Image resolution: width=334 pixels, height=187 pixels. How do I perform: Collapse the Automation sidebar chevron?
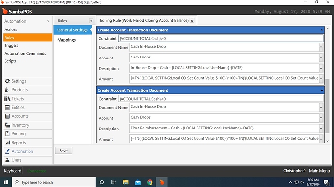point(48,21)
